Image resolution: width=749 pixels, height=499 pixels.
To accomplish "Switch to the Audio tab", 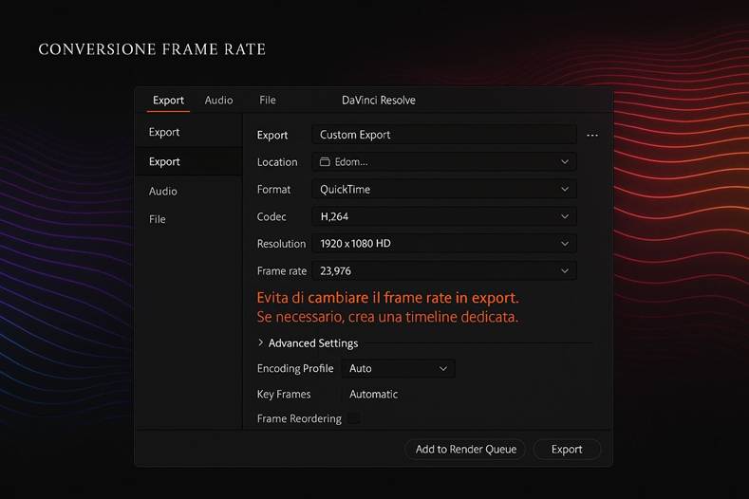I will (218, 101).
